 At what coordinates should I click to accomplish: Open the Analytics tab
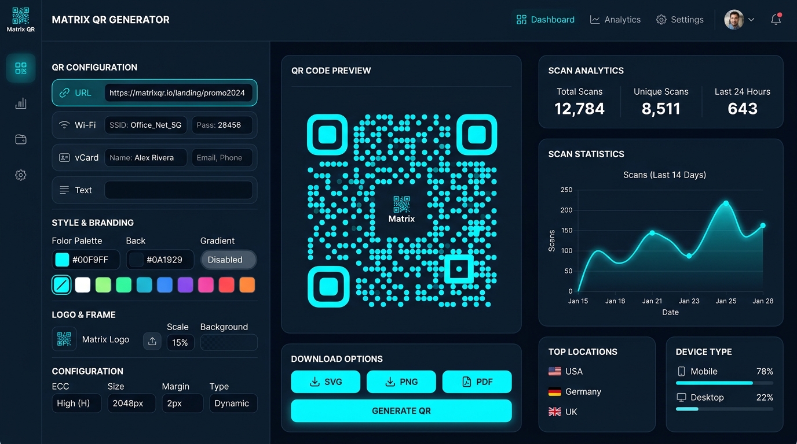tap(615, 20)
